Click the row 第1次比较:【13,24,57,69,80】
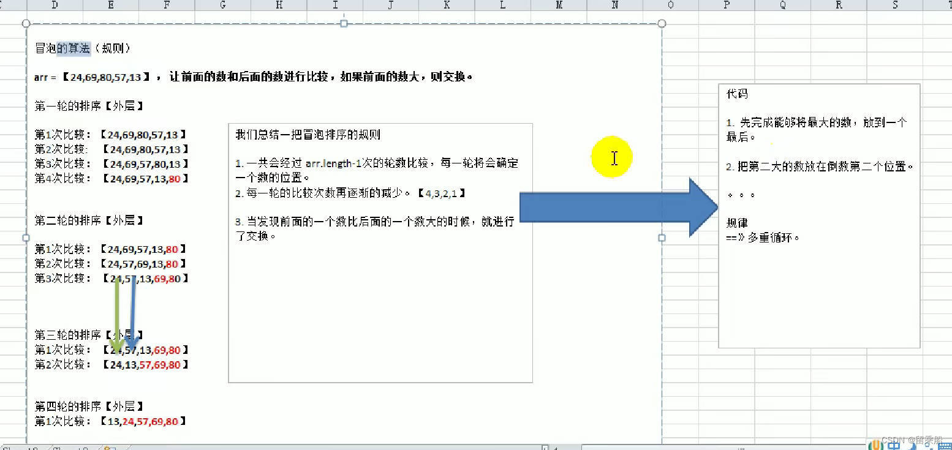The image size is (952, 450). point(111,421)
